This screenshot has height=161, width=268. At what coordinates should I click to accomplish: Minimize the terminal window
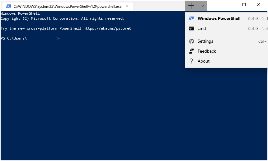tap(230, 5)
